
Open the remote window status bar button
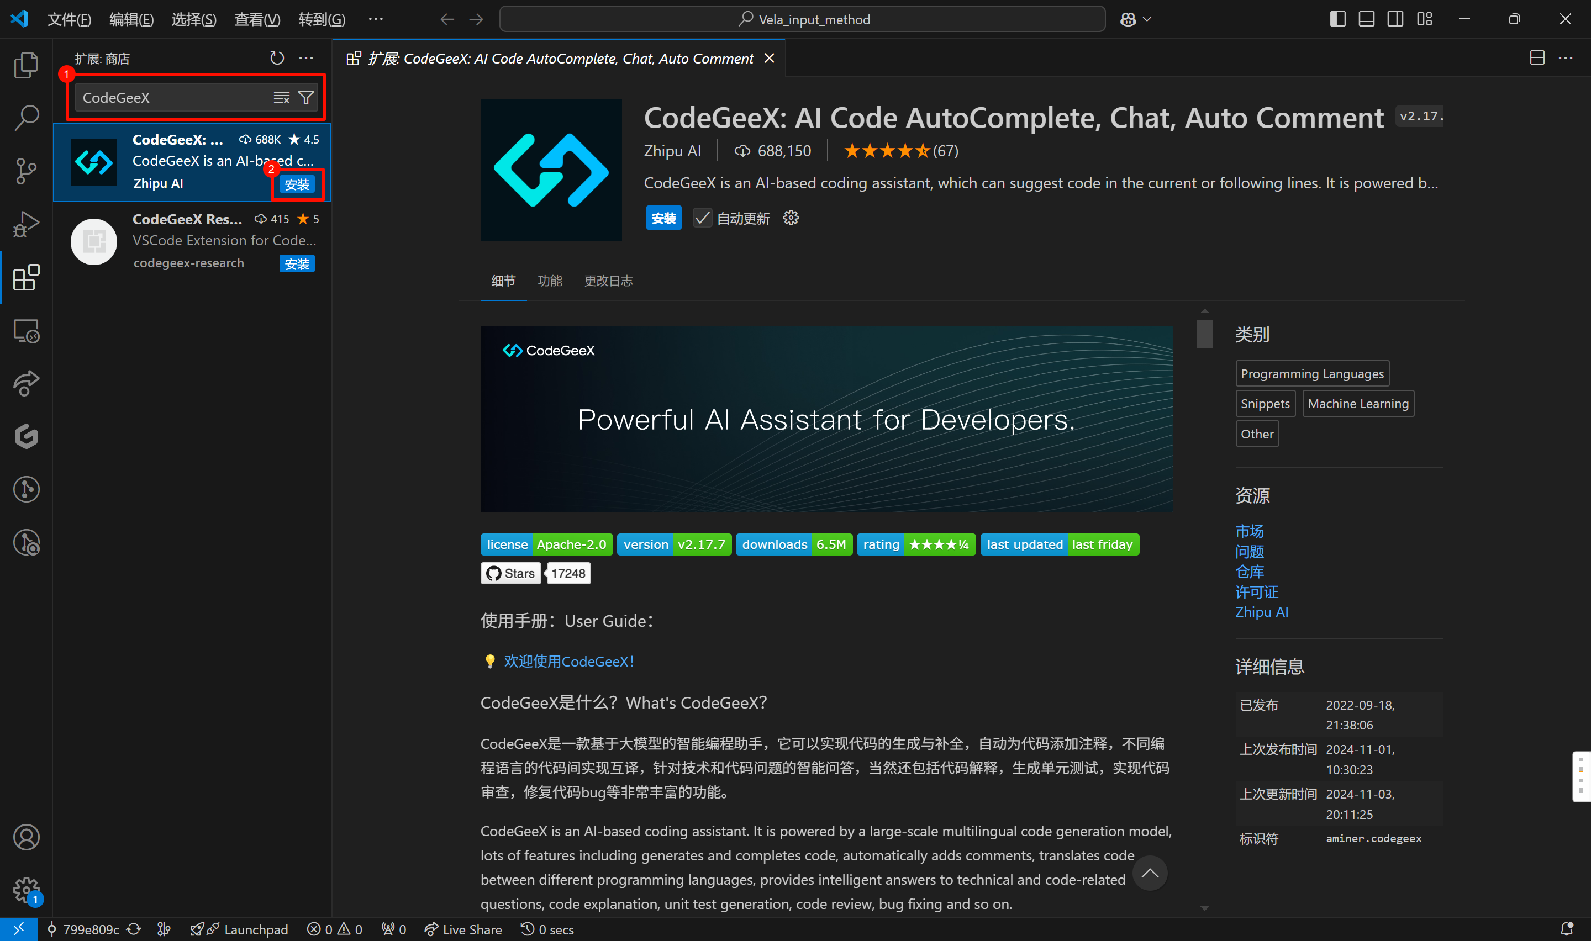(18, 929)
